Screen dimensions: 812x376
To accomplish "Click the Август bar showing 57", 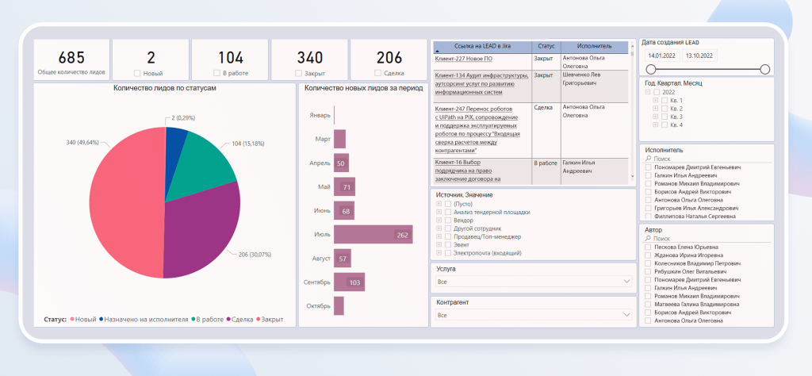I will tap(343, 259).
